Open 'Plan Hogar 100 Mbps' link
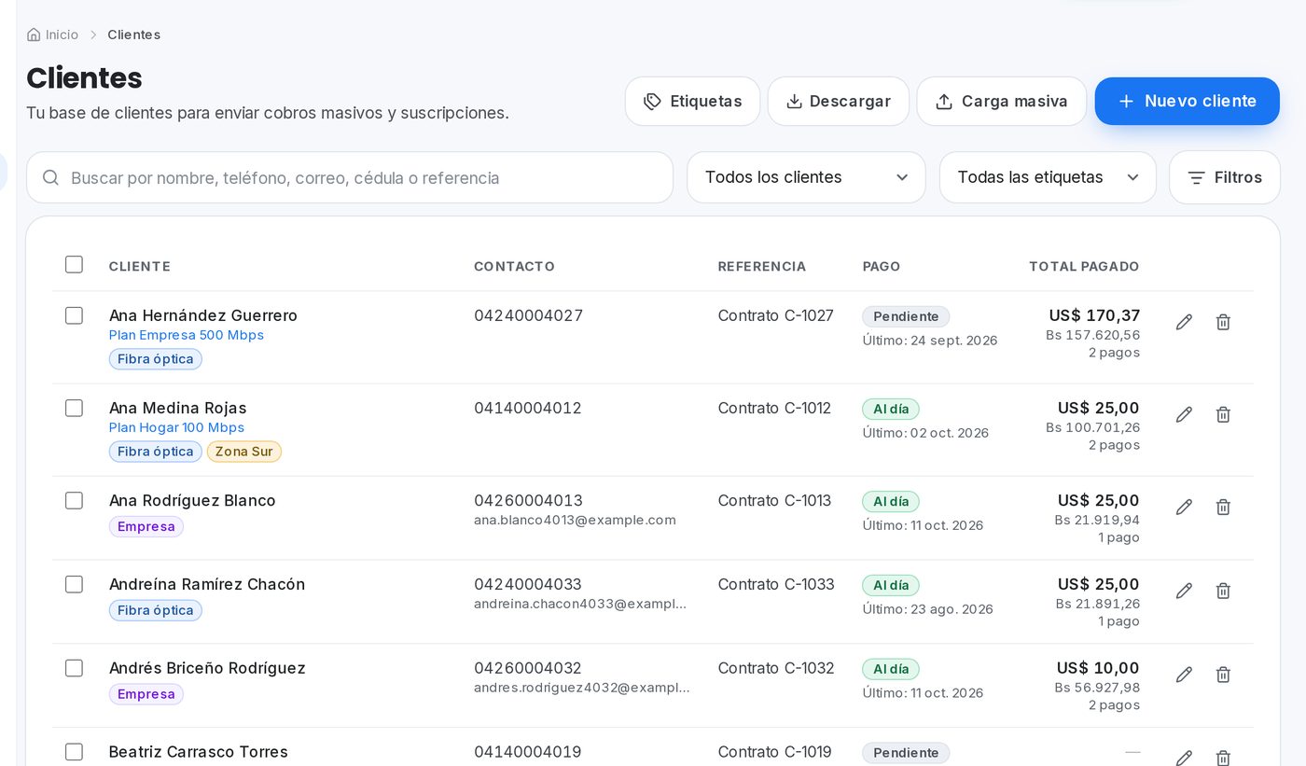 coord(176,427)
